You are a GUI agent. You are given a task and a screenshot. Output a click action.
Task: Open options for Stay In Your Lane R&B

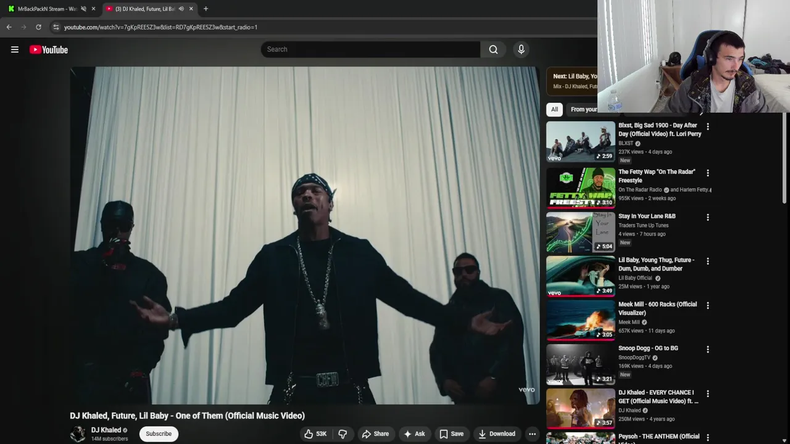(x=708, y=217)
